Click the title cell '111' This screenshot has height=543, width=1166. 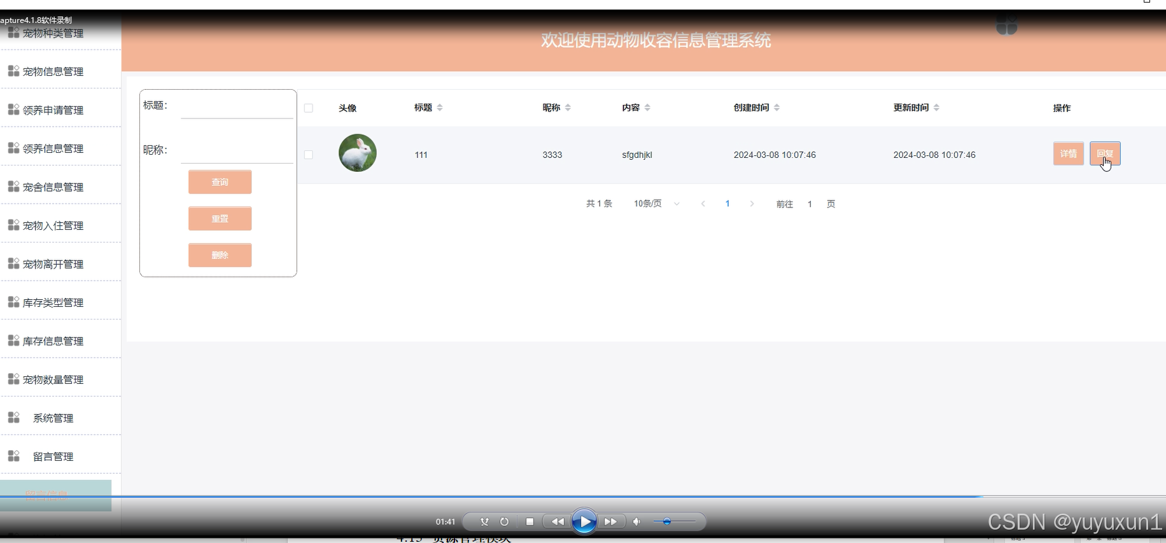click(x=421, y=155)
